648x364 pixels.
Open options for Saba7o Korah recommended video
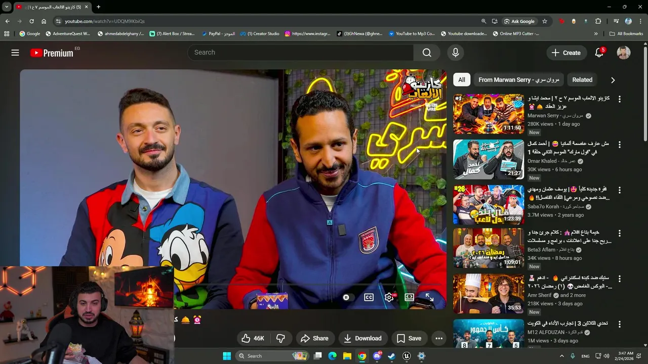(x=619, y=190)
